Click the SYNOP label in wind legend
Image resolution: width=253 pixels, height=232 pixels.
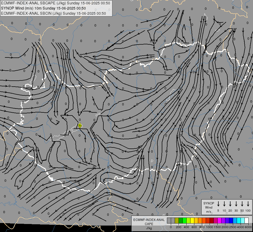point(209,203)
